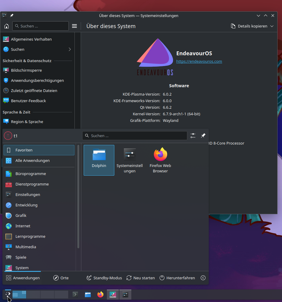The width and height of the screenshot is (282, 302).
Task: Select the Favoriten category
Action: (x=39, y=150)
